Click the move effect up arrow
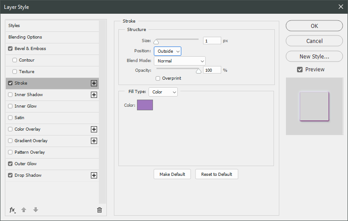 pyautogui.click(x=24, y=210)
